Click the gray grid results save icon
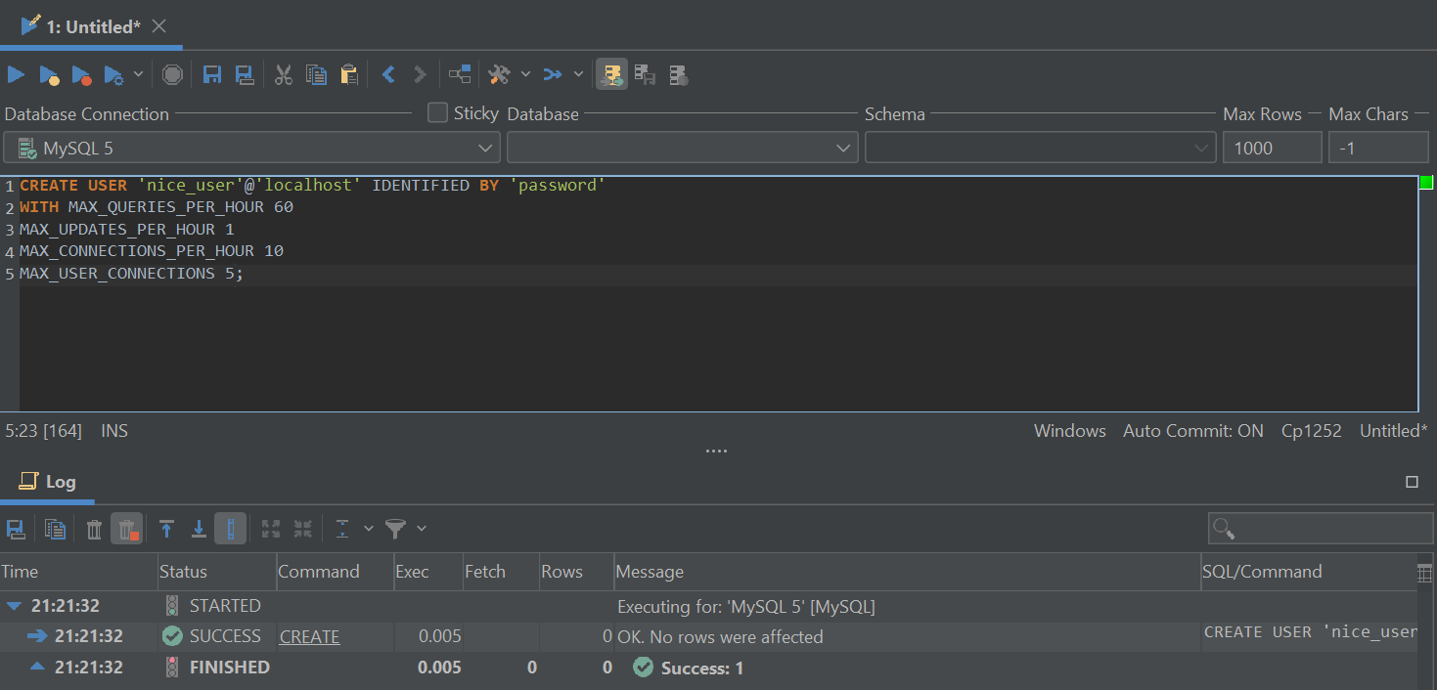This screenshot has height=690, width=1437. click(645, 74)
